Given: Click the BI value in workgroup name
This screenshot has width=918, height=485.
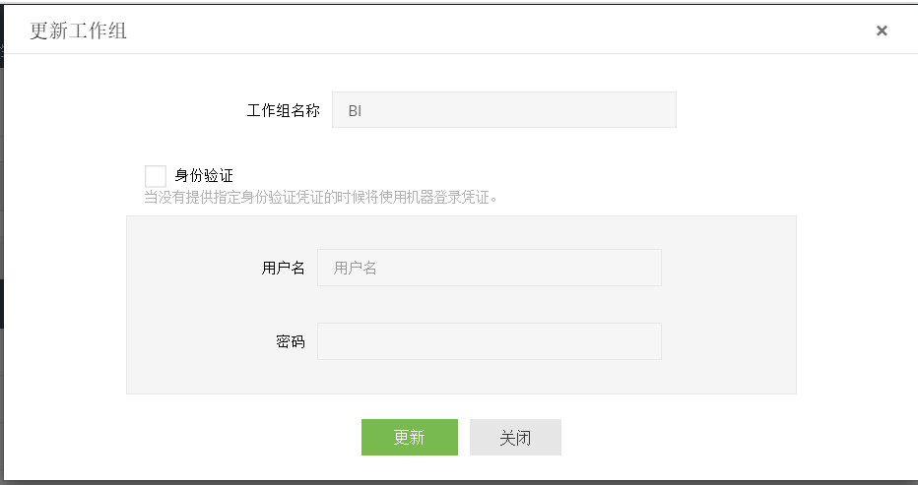Looking at the screenshot, I should [355, 111].
